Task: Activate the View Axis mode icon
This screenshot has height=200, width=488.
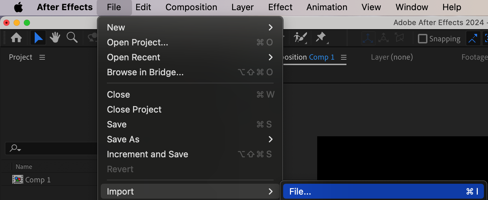Action: pos(399,39)
